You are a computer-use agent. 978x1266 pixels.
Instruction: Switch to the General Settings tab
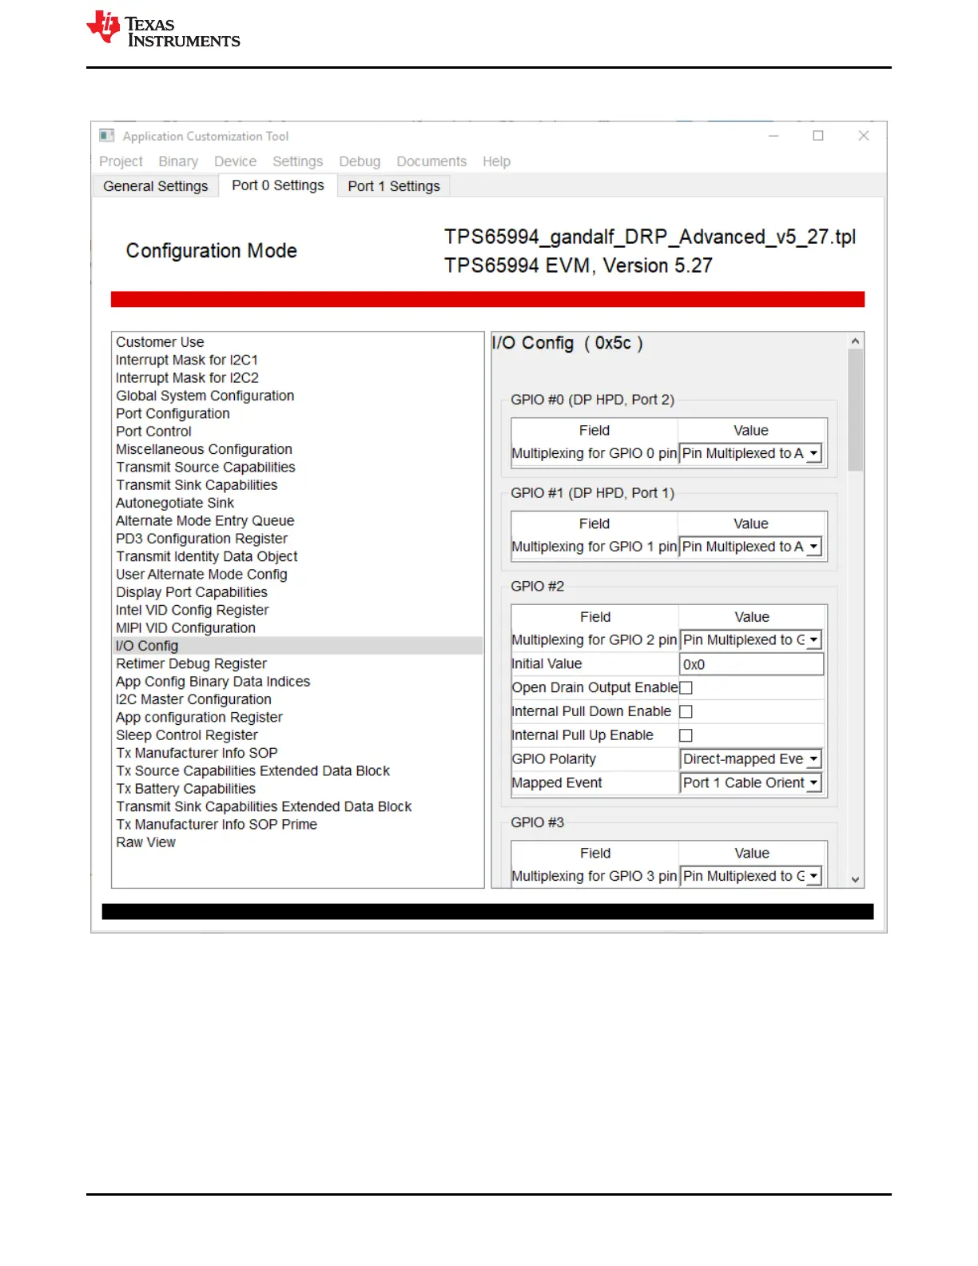156,186
